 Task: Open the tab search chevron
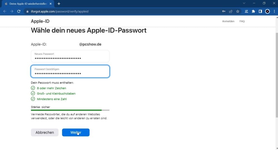pyautogui.click(x=244, y=3)
